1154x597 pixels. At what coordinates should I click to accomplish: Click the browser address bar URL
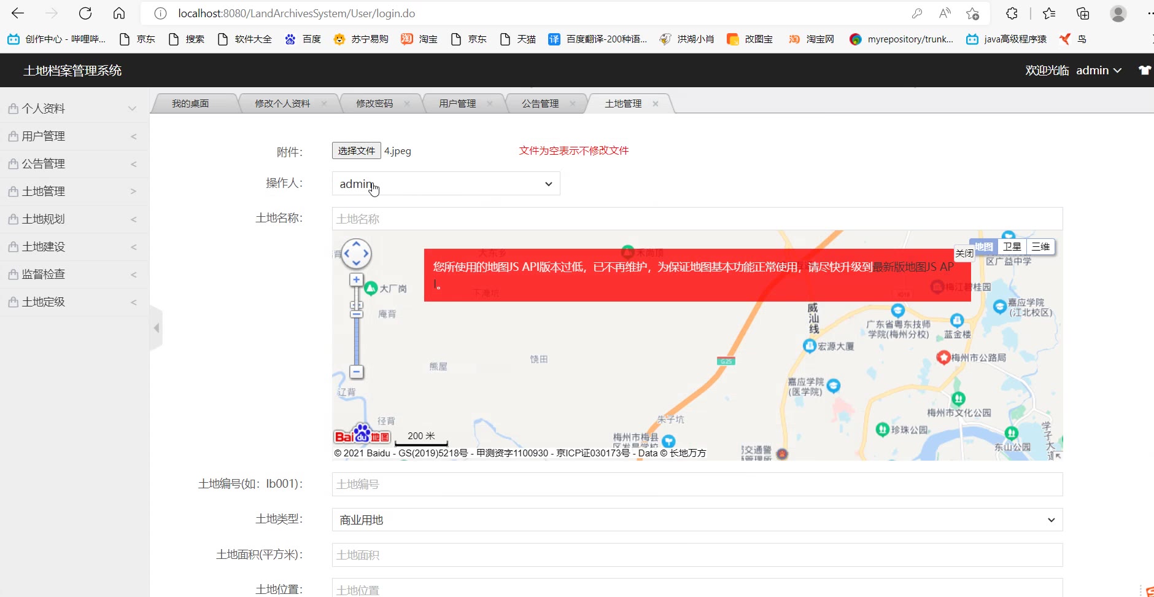296,14
